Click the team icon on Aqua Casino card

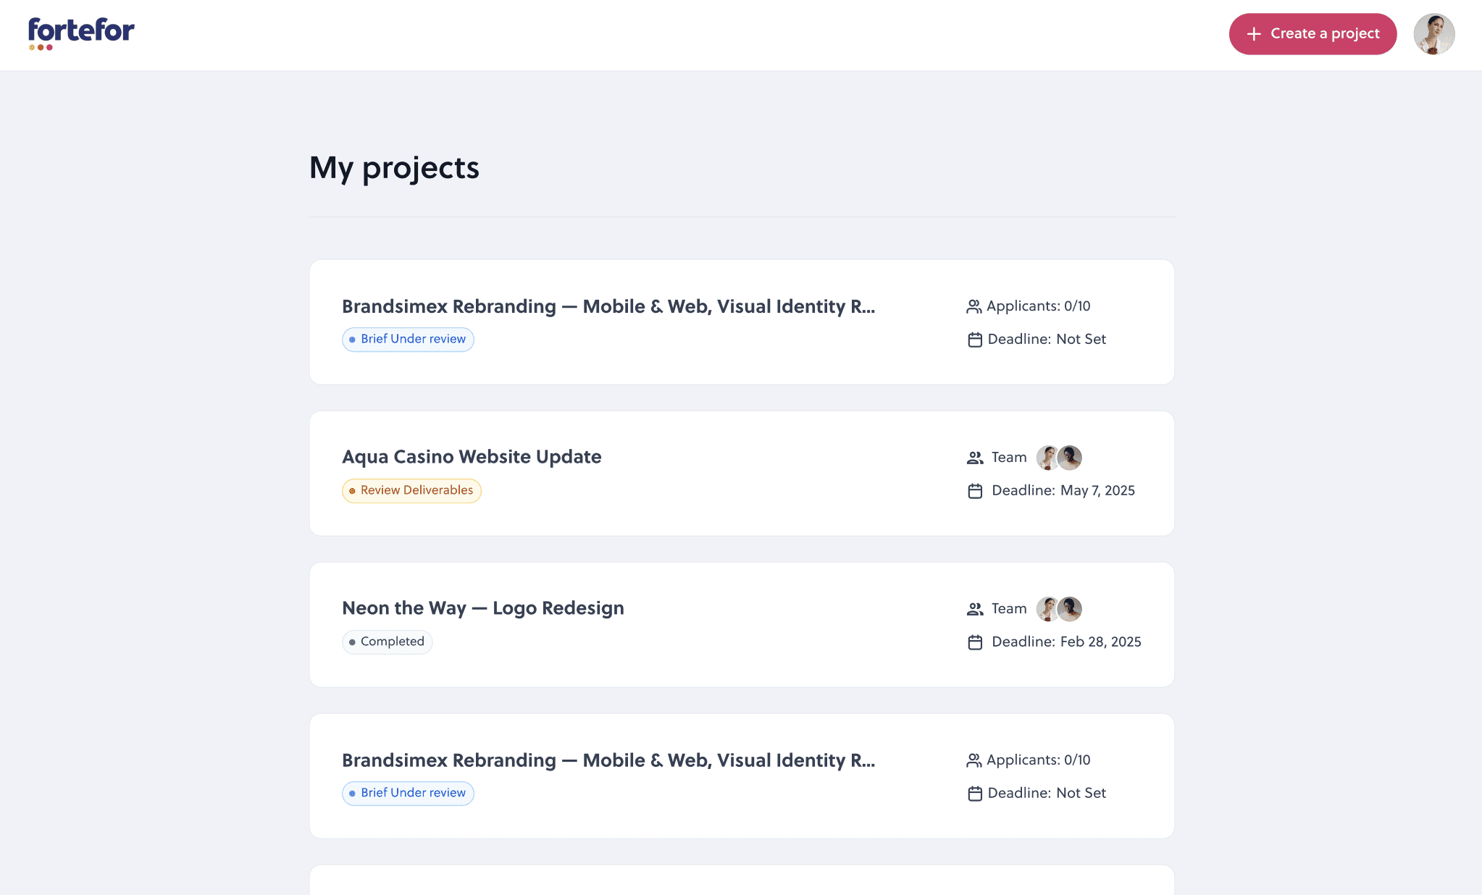click(975, 458)
